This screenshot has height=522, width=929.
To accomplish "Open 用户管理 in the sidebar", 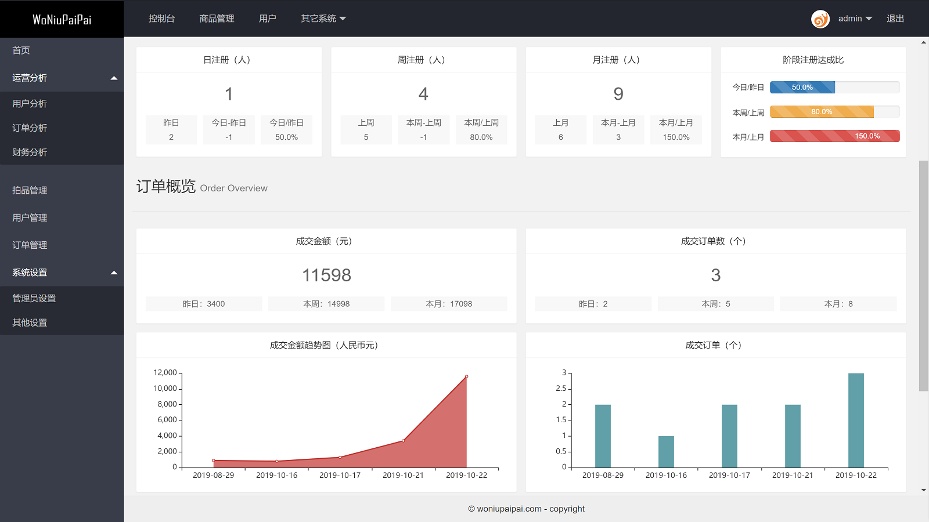I will click(62, 217).
